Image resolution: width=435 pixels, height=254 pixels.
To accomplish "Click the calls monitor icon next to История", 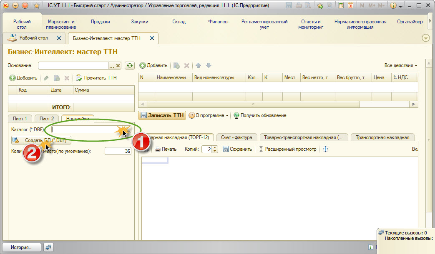I will (48, 247).
